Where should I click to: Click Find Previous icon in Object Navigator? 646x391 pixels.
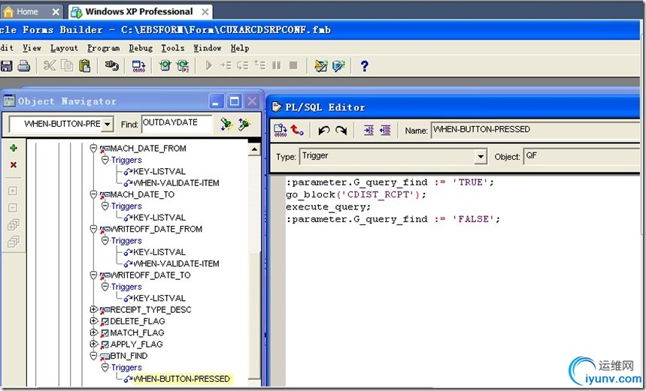click(244, 124)
